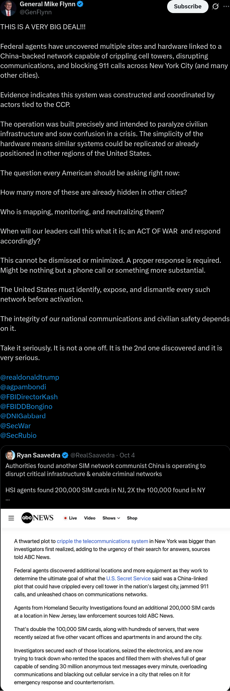Expand the quoted tweet's truncated ellipsis

pyautogui.click(x=7, y=499)
